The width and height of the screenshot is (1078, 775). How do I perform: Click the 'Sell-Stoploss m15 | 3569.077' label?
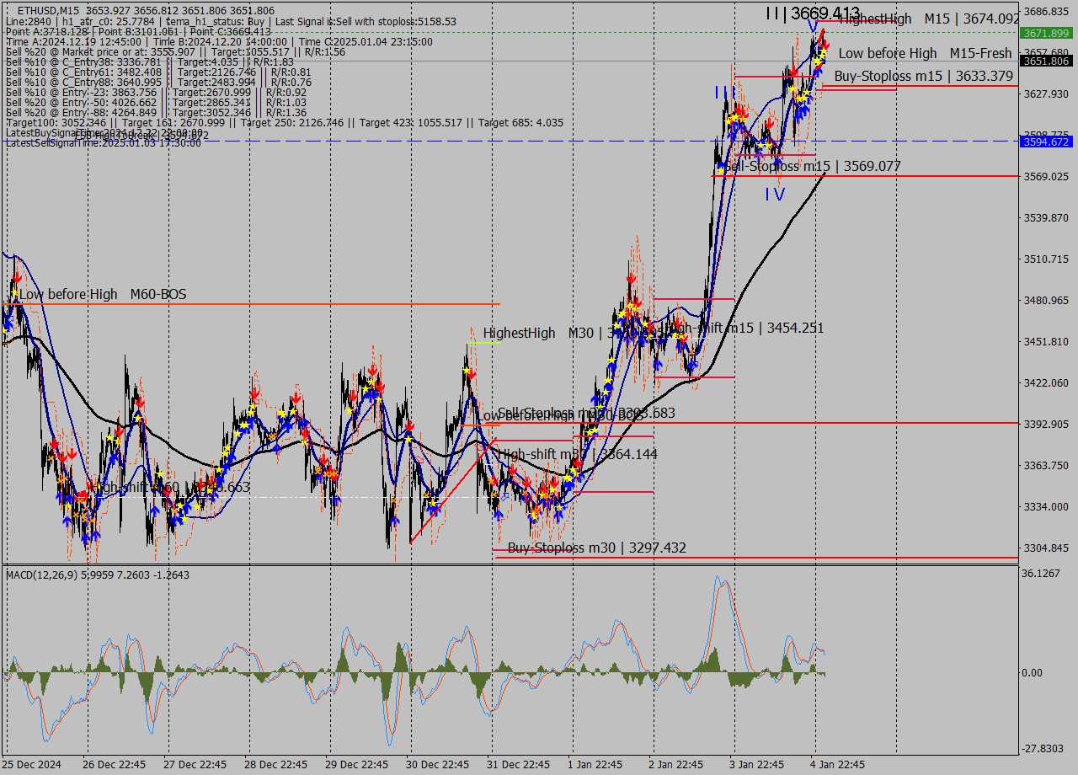click(813, 166)
